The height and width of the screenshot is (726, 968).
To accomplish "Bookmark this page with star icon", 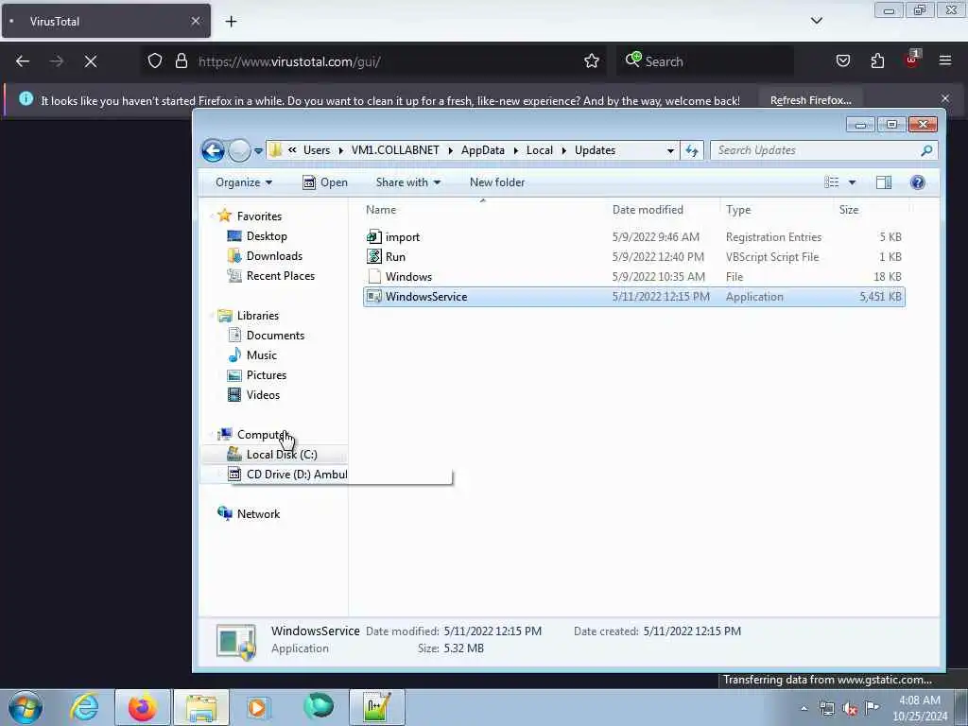I will (x=592, y=61).
